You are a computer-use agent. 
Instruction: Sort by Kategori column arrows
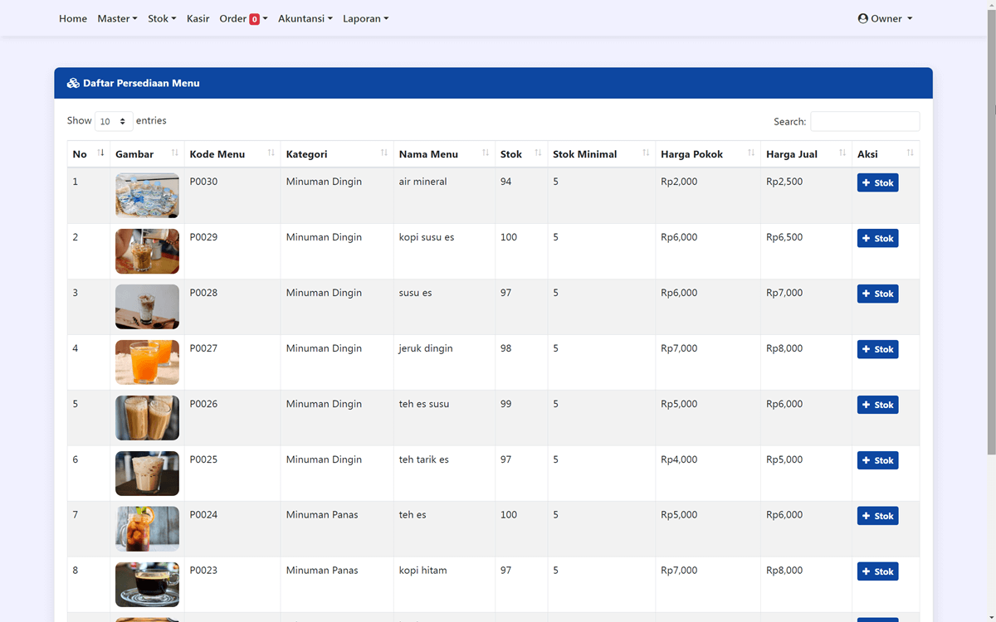point(384,153)
